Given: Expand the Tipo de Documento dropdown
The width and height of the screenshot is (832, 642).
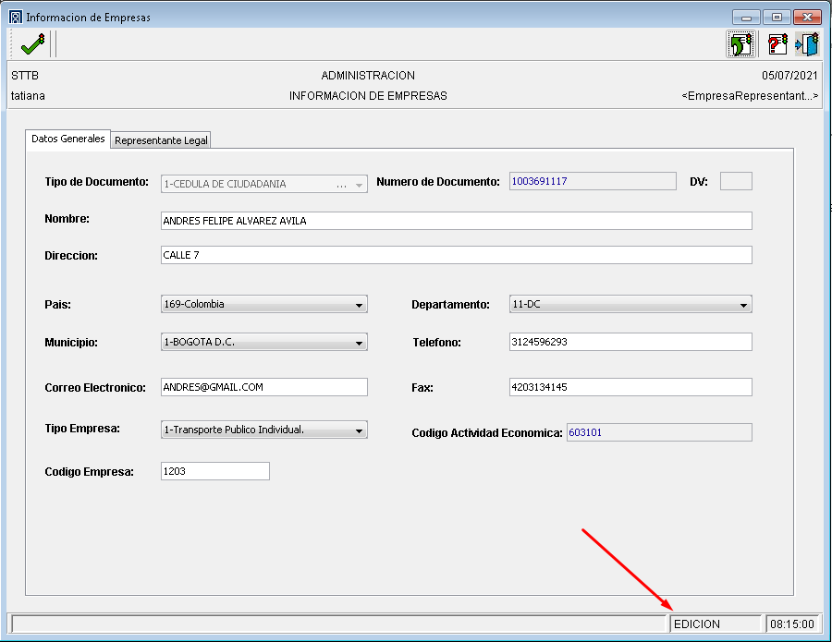Looking at the screenshot, I should pos(359,184).
